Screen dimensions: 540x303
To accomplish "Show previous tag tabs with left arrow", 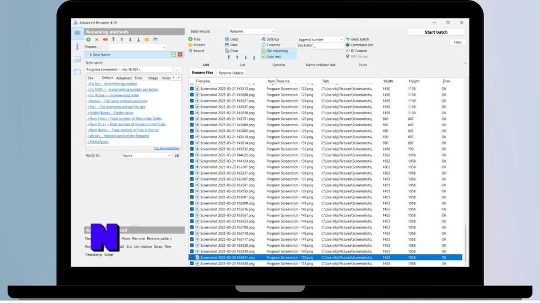I will (173, 78).
